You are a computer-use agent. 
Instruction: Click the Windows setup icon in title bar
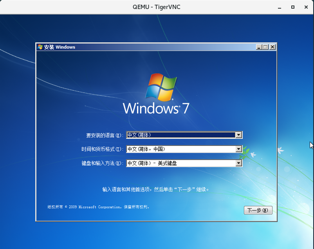click(x=40, y=47)
